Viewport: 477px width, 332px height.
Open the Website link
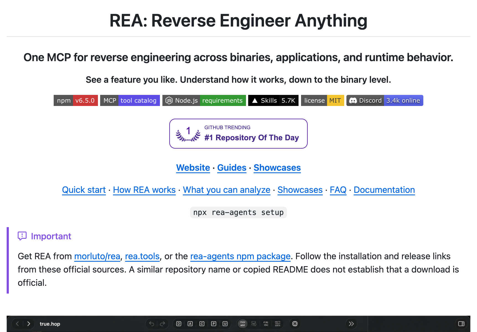tap(193, 168)
